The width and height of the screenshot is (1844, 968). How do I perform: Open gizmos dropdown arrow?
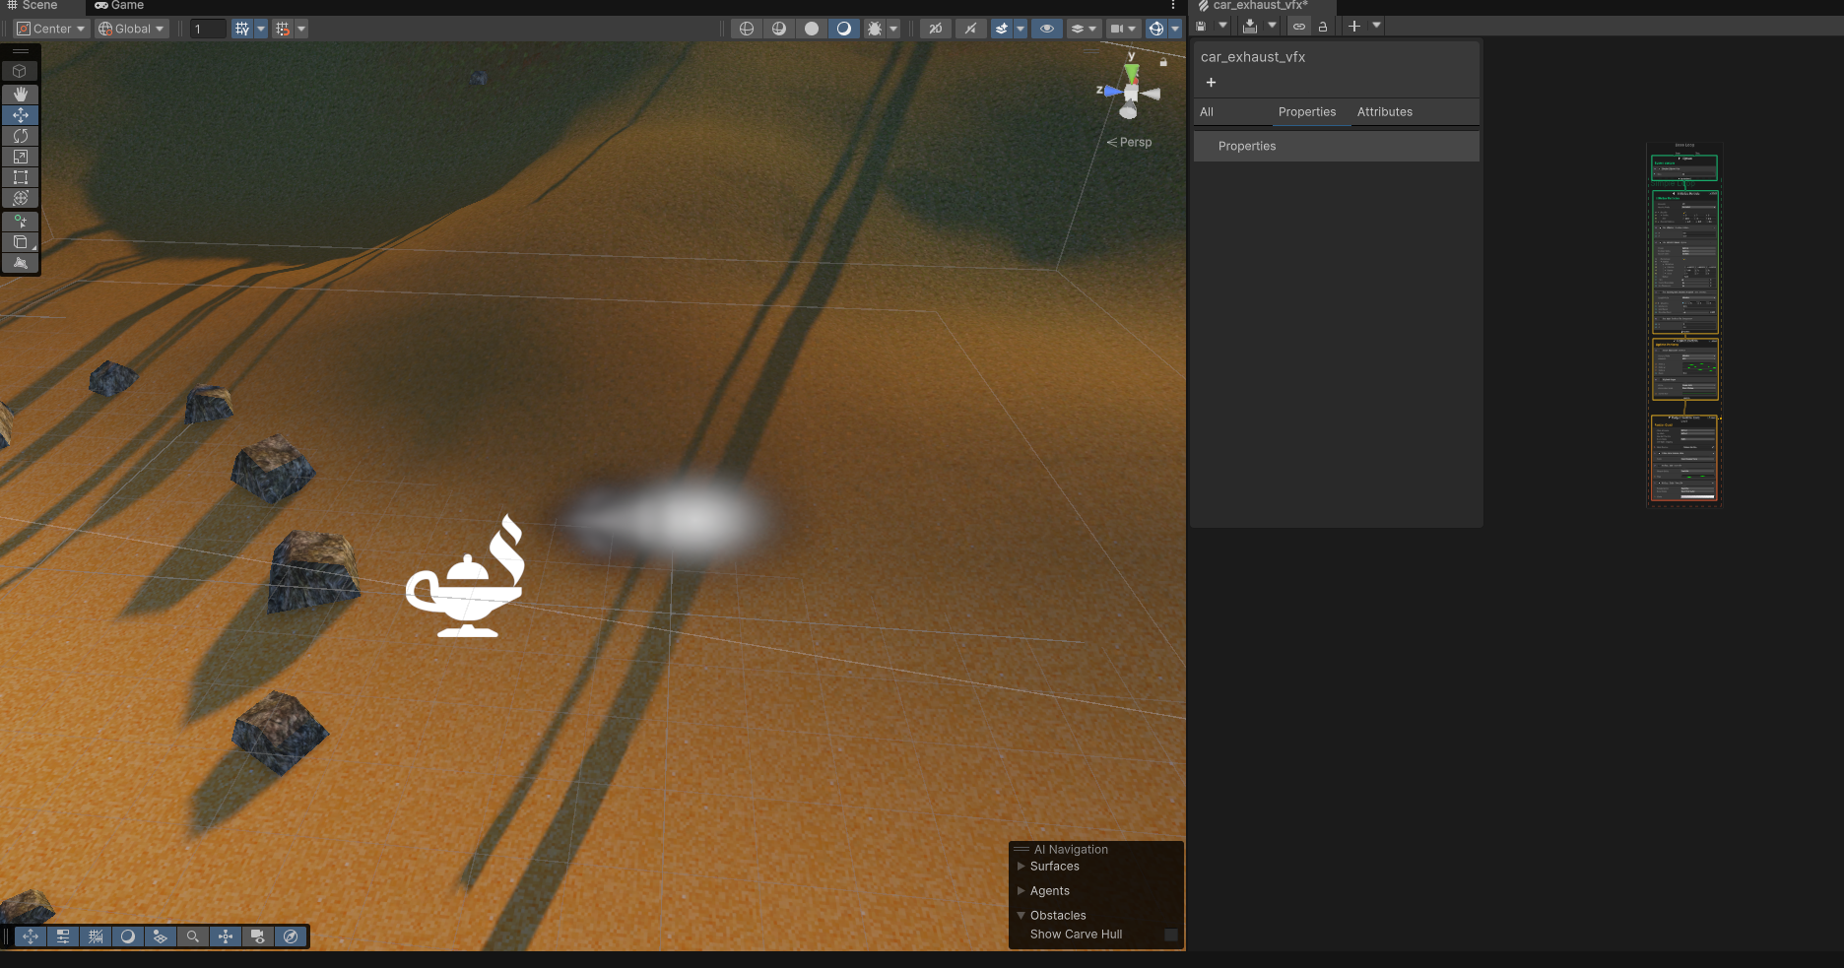point(1175,29)
